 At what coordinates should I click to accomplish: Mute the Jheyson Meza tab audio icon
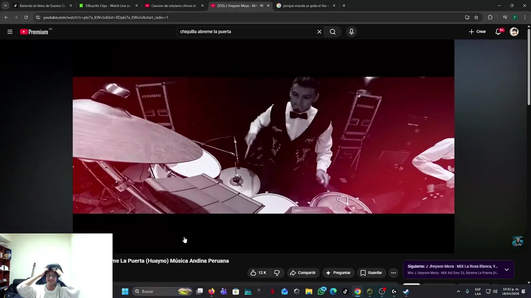click(x=261, y=6)
